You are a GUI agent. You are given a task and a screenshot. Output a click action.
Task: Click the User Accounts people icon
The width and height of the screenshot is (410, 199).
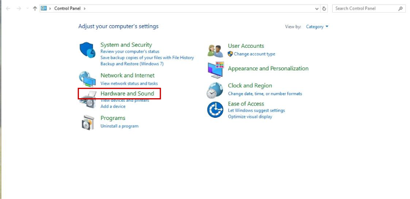[x=215, y=51]
